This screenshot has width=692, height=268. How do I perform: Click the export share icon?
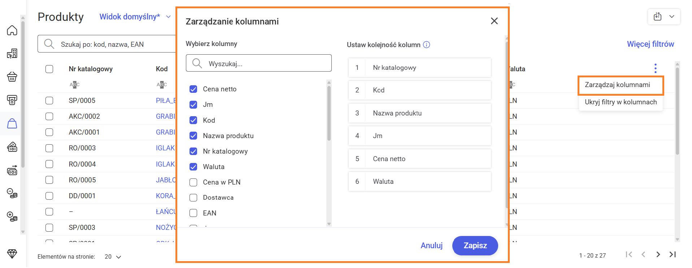point(658,17)
